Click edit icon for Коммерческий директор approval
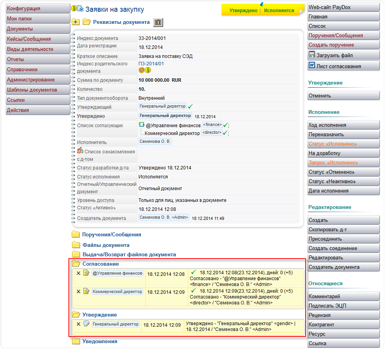 [x=86, y=291]
